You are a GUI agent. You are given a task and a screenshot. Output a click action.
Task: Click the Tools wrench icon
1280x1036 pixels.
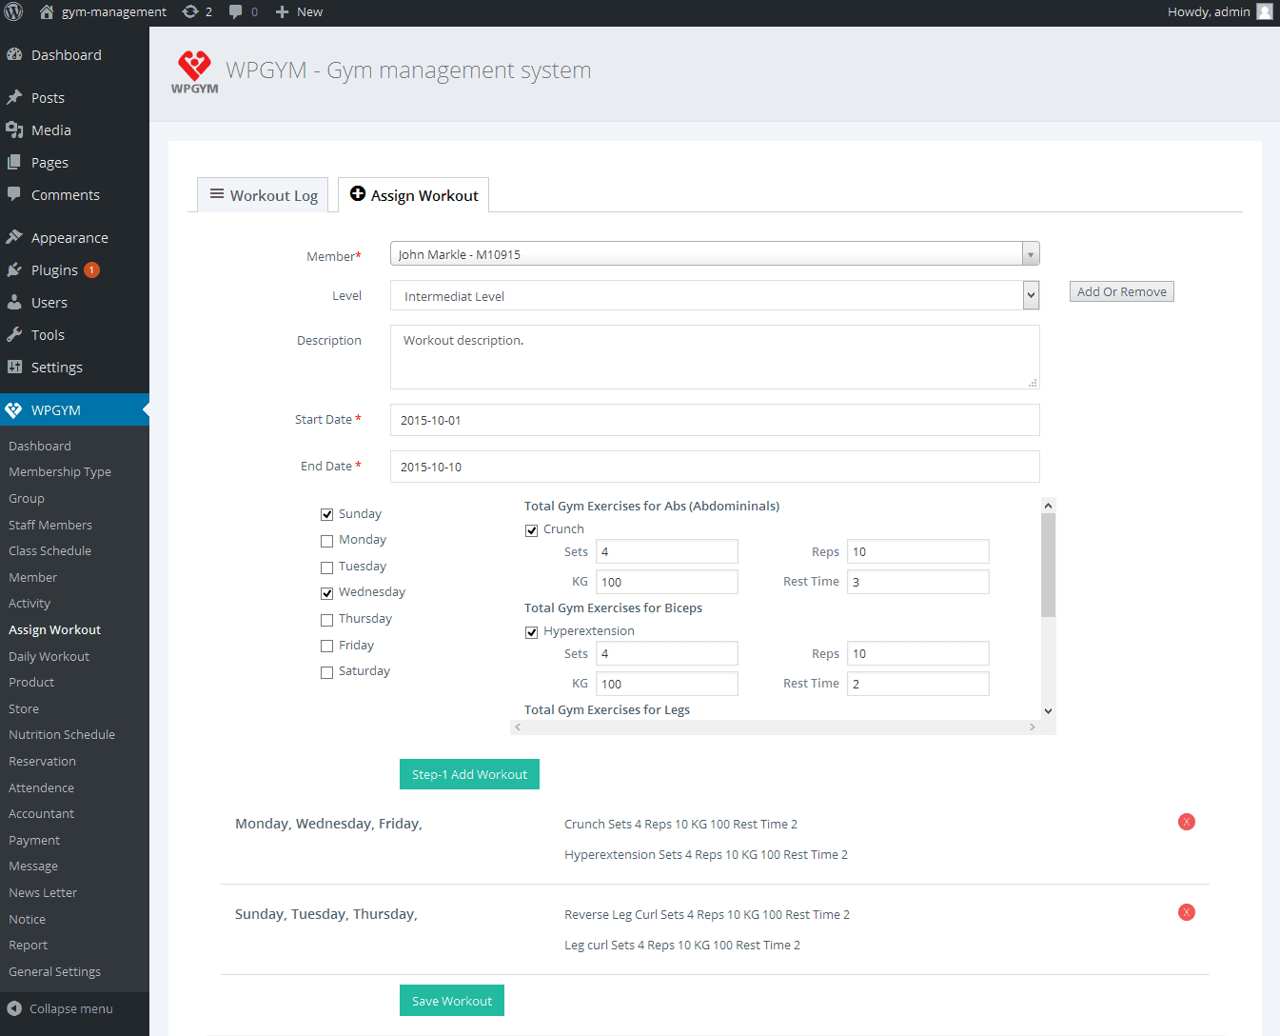coord(14,334)
